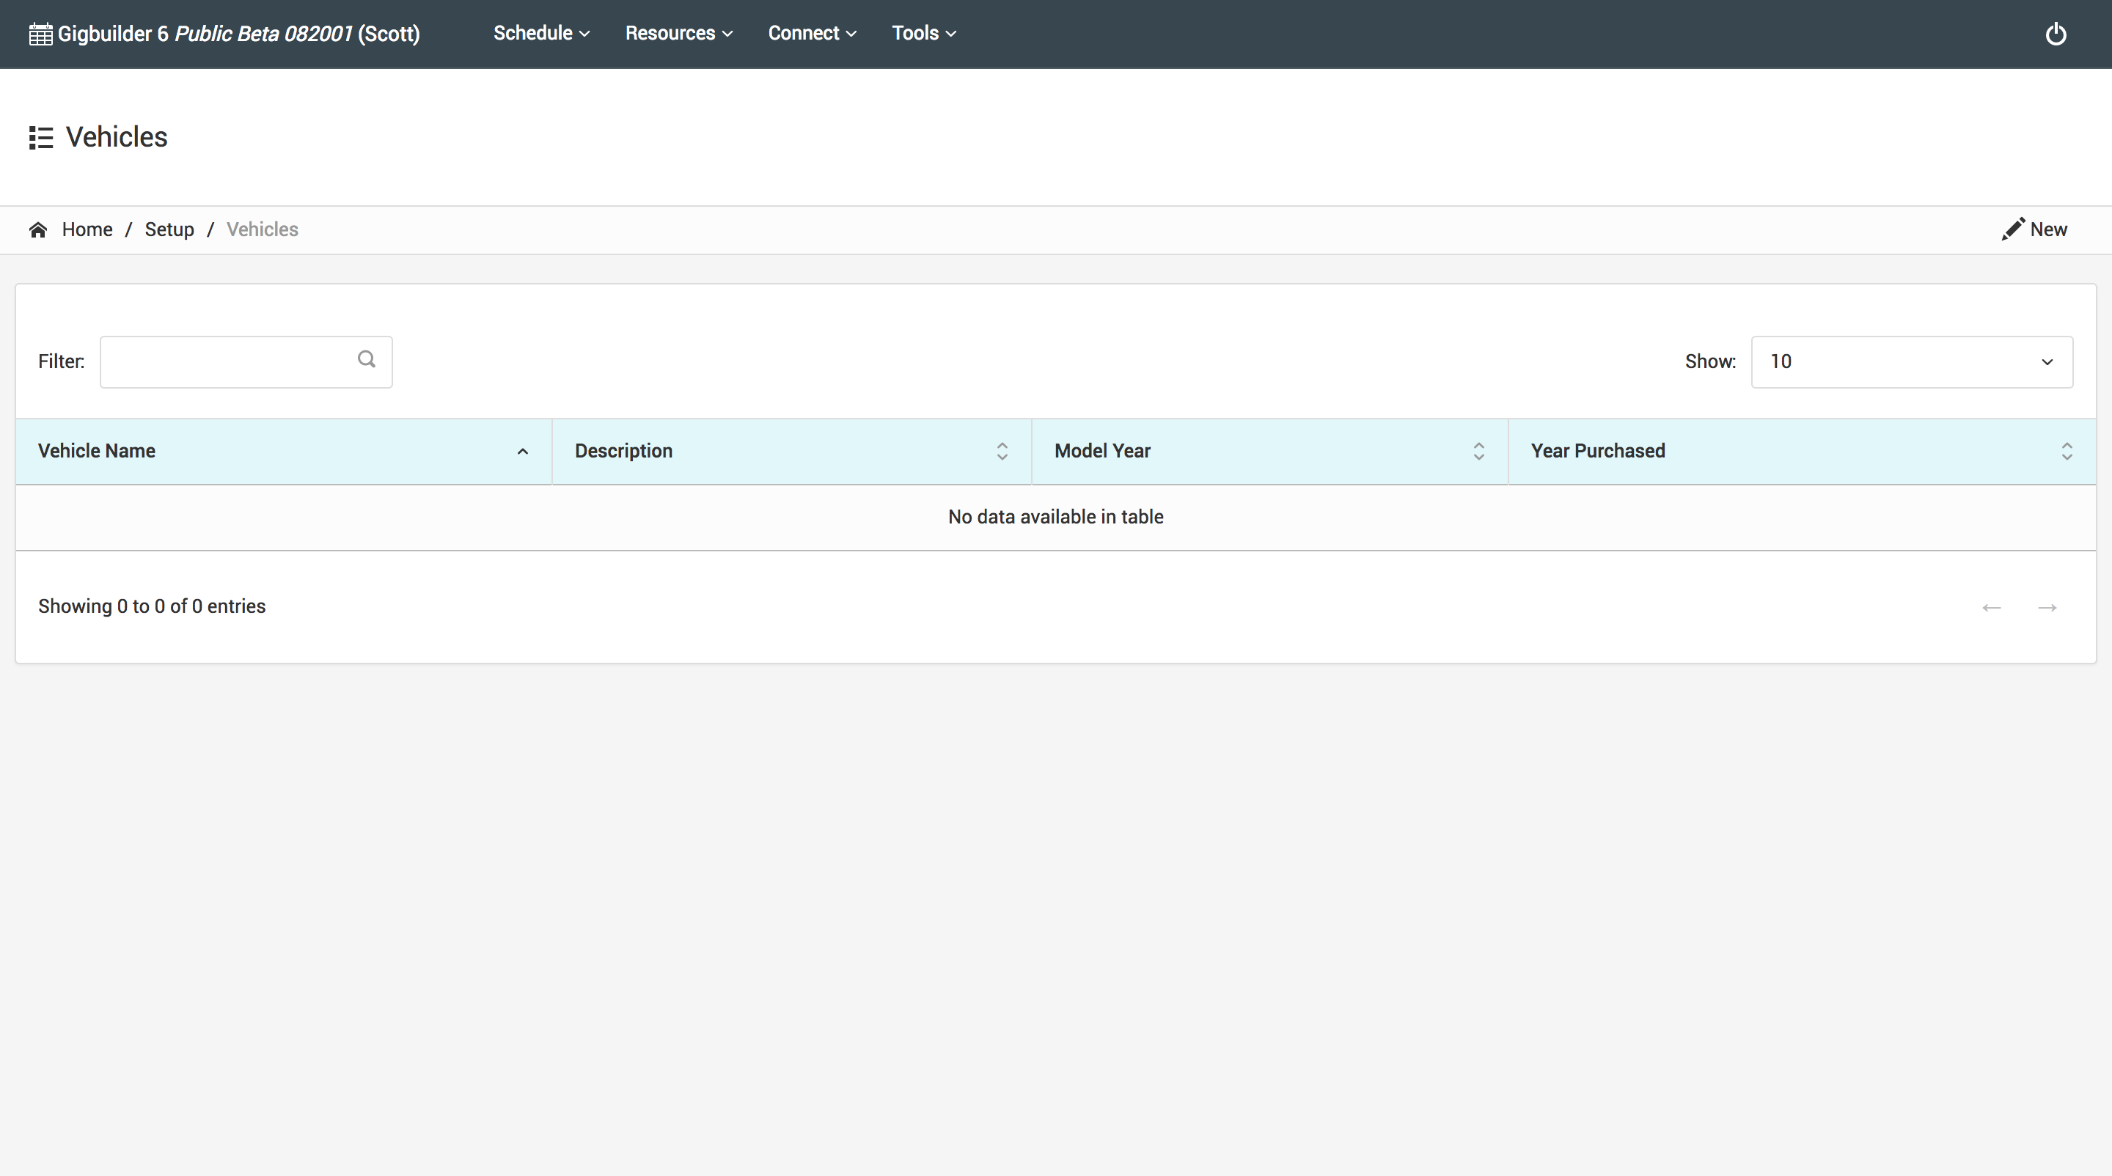Go to next page arrow
Image resolution: width=2112 pixels, height=1176 pixels.
(x=2047, y=607)
